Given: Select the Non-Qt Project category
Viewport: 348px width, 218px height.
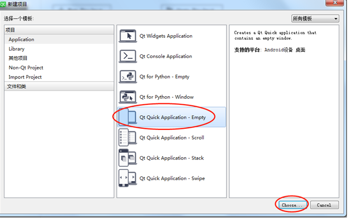Looking at the screenshot, I should 59,67.
